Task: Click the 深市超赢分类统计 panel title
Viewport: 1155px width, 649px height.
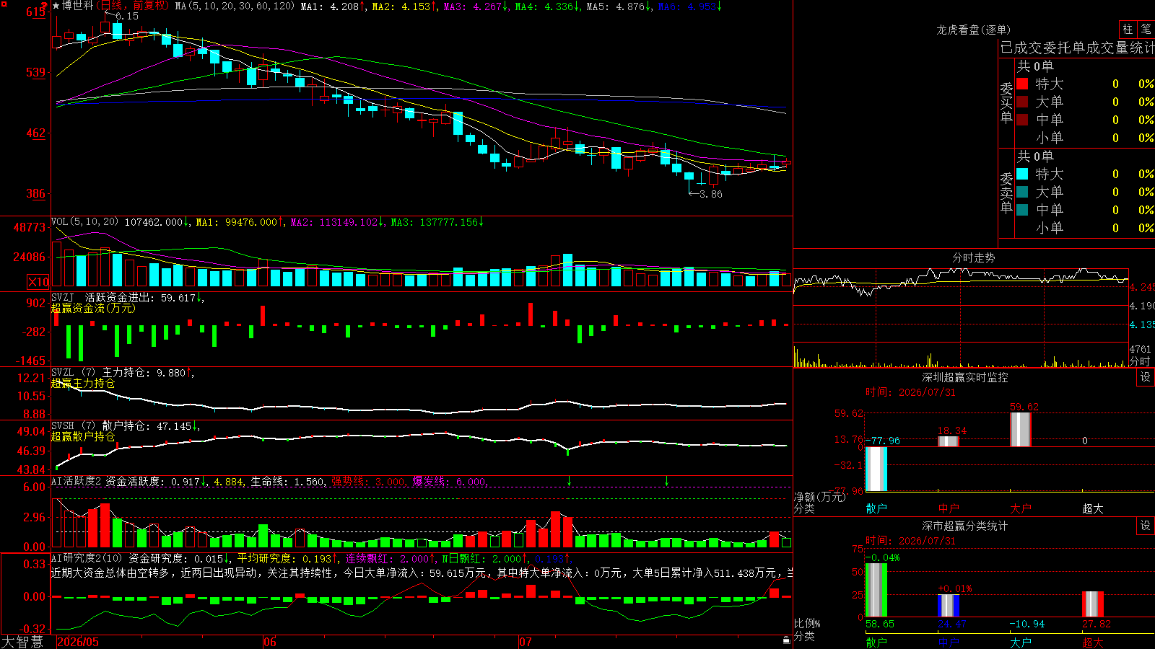Action: coord(964,526)
